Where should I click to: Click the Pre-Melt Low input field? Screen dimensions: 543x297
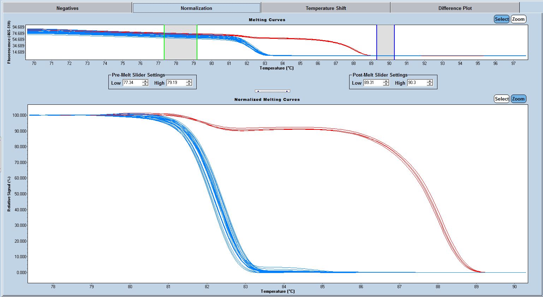(x=132, y=83)
